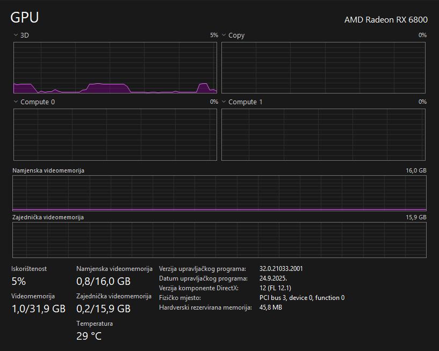
Task: Select the 5% Iskorištenost value
Action: coord(19,281)
